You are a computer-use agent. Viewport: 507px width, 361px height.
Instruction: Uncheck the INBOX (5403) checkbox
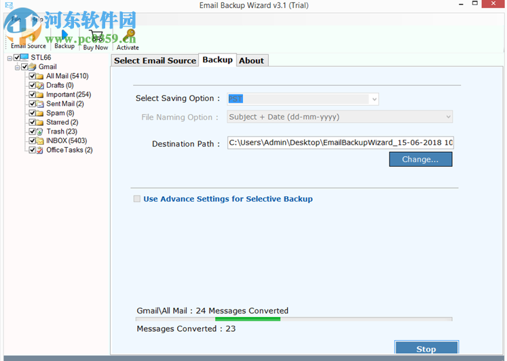tap(33, 141)
